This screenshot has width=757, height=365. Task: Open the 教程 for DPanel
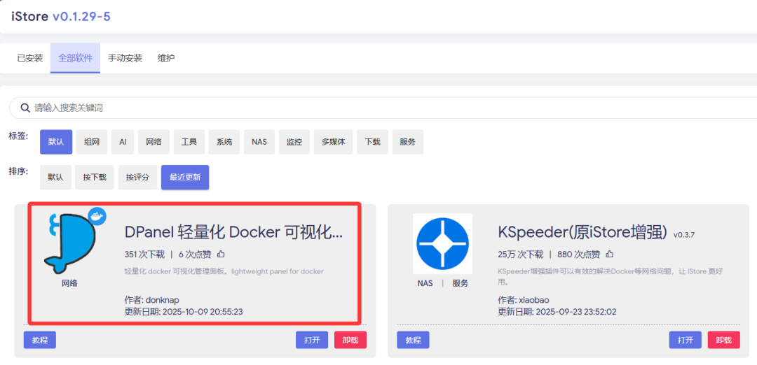[40, 340]
